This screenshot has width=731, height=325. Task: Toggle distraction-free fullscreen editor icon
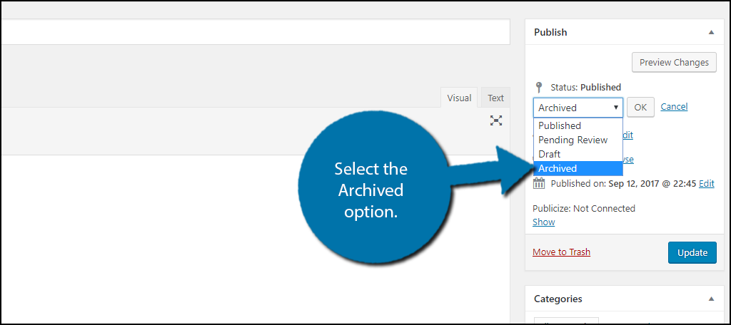496,120
